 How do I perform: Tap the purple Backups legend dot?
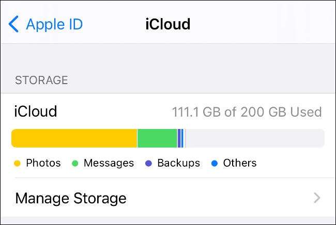[149, 164]
